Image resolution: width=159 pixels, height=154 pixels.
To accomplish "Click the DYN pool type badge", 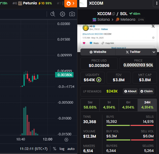I will point(141,20).
